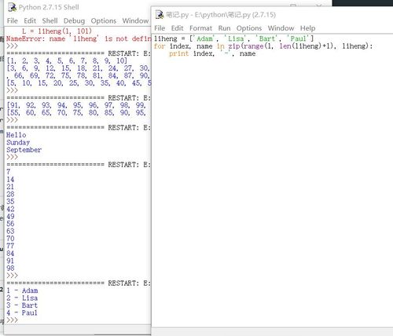Click the NameError message in the shell

pyautogui.click(x=79, y=38)
